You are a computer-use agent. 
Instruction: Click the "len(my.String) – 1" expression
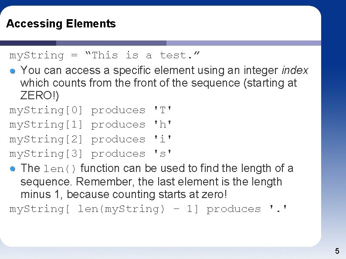pyautogui.click(x=137, y=209)
